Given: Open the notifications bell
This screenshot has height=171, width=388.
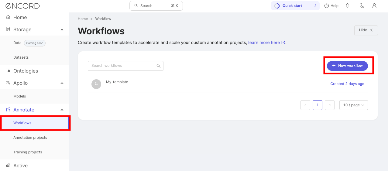Looking at the screenshot, I should (348, 6).
